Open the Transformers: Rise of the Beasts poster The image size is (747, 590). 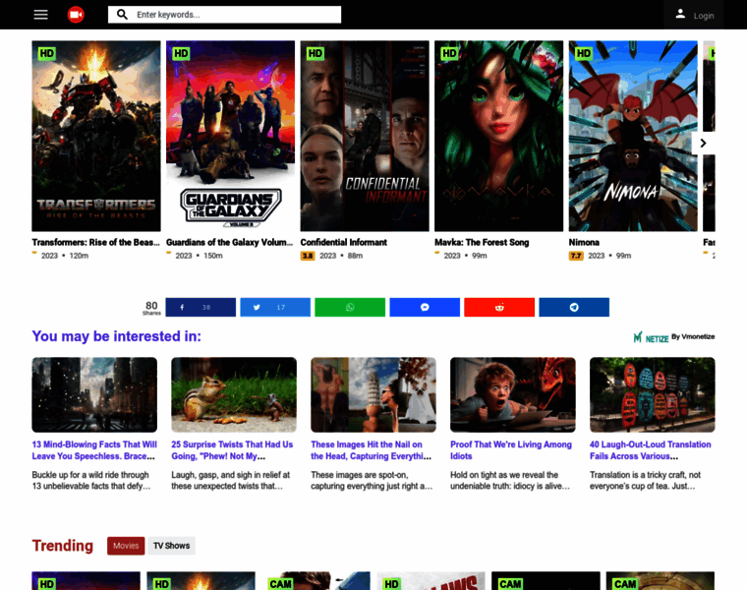pos(96,137)
